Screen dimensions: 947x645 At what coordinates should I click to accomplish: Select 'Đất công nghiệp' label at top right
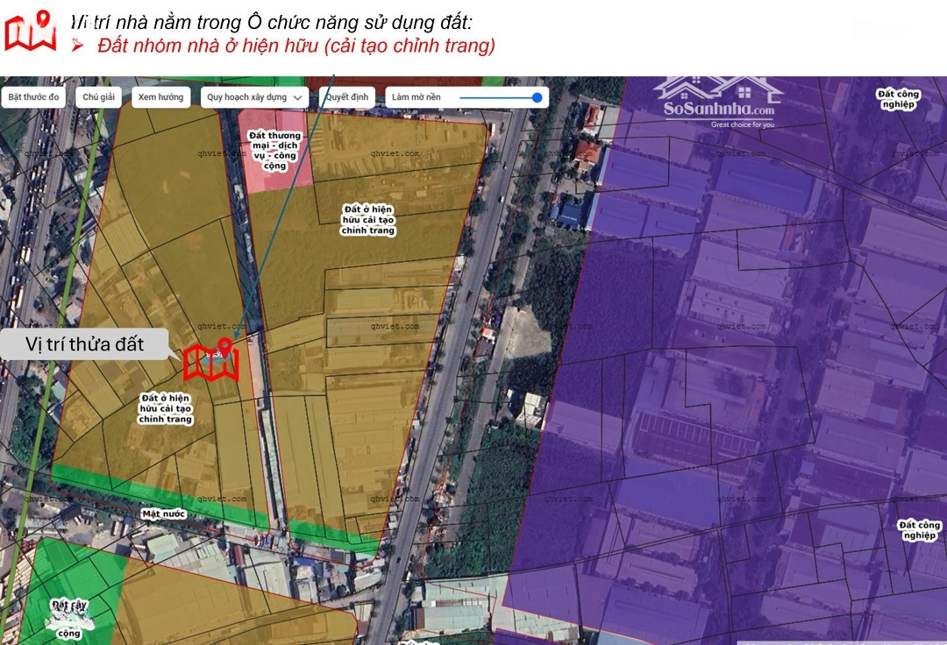[x=897, y=99]
